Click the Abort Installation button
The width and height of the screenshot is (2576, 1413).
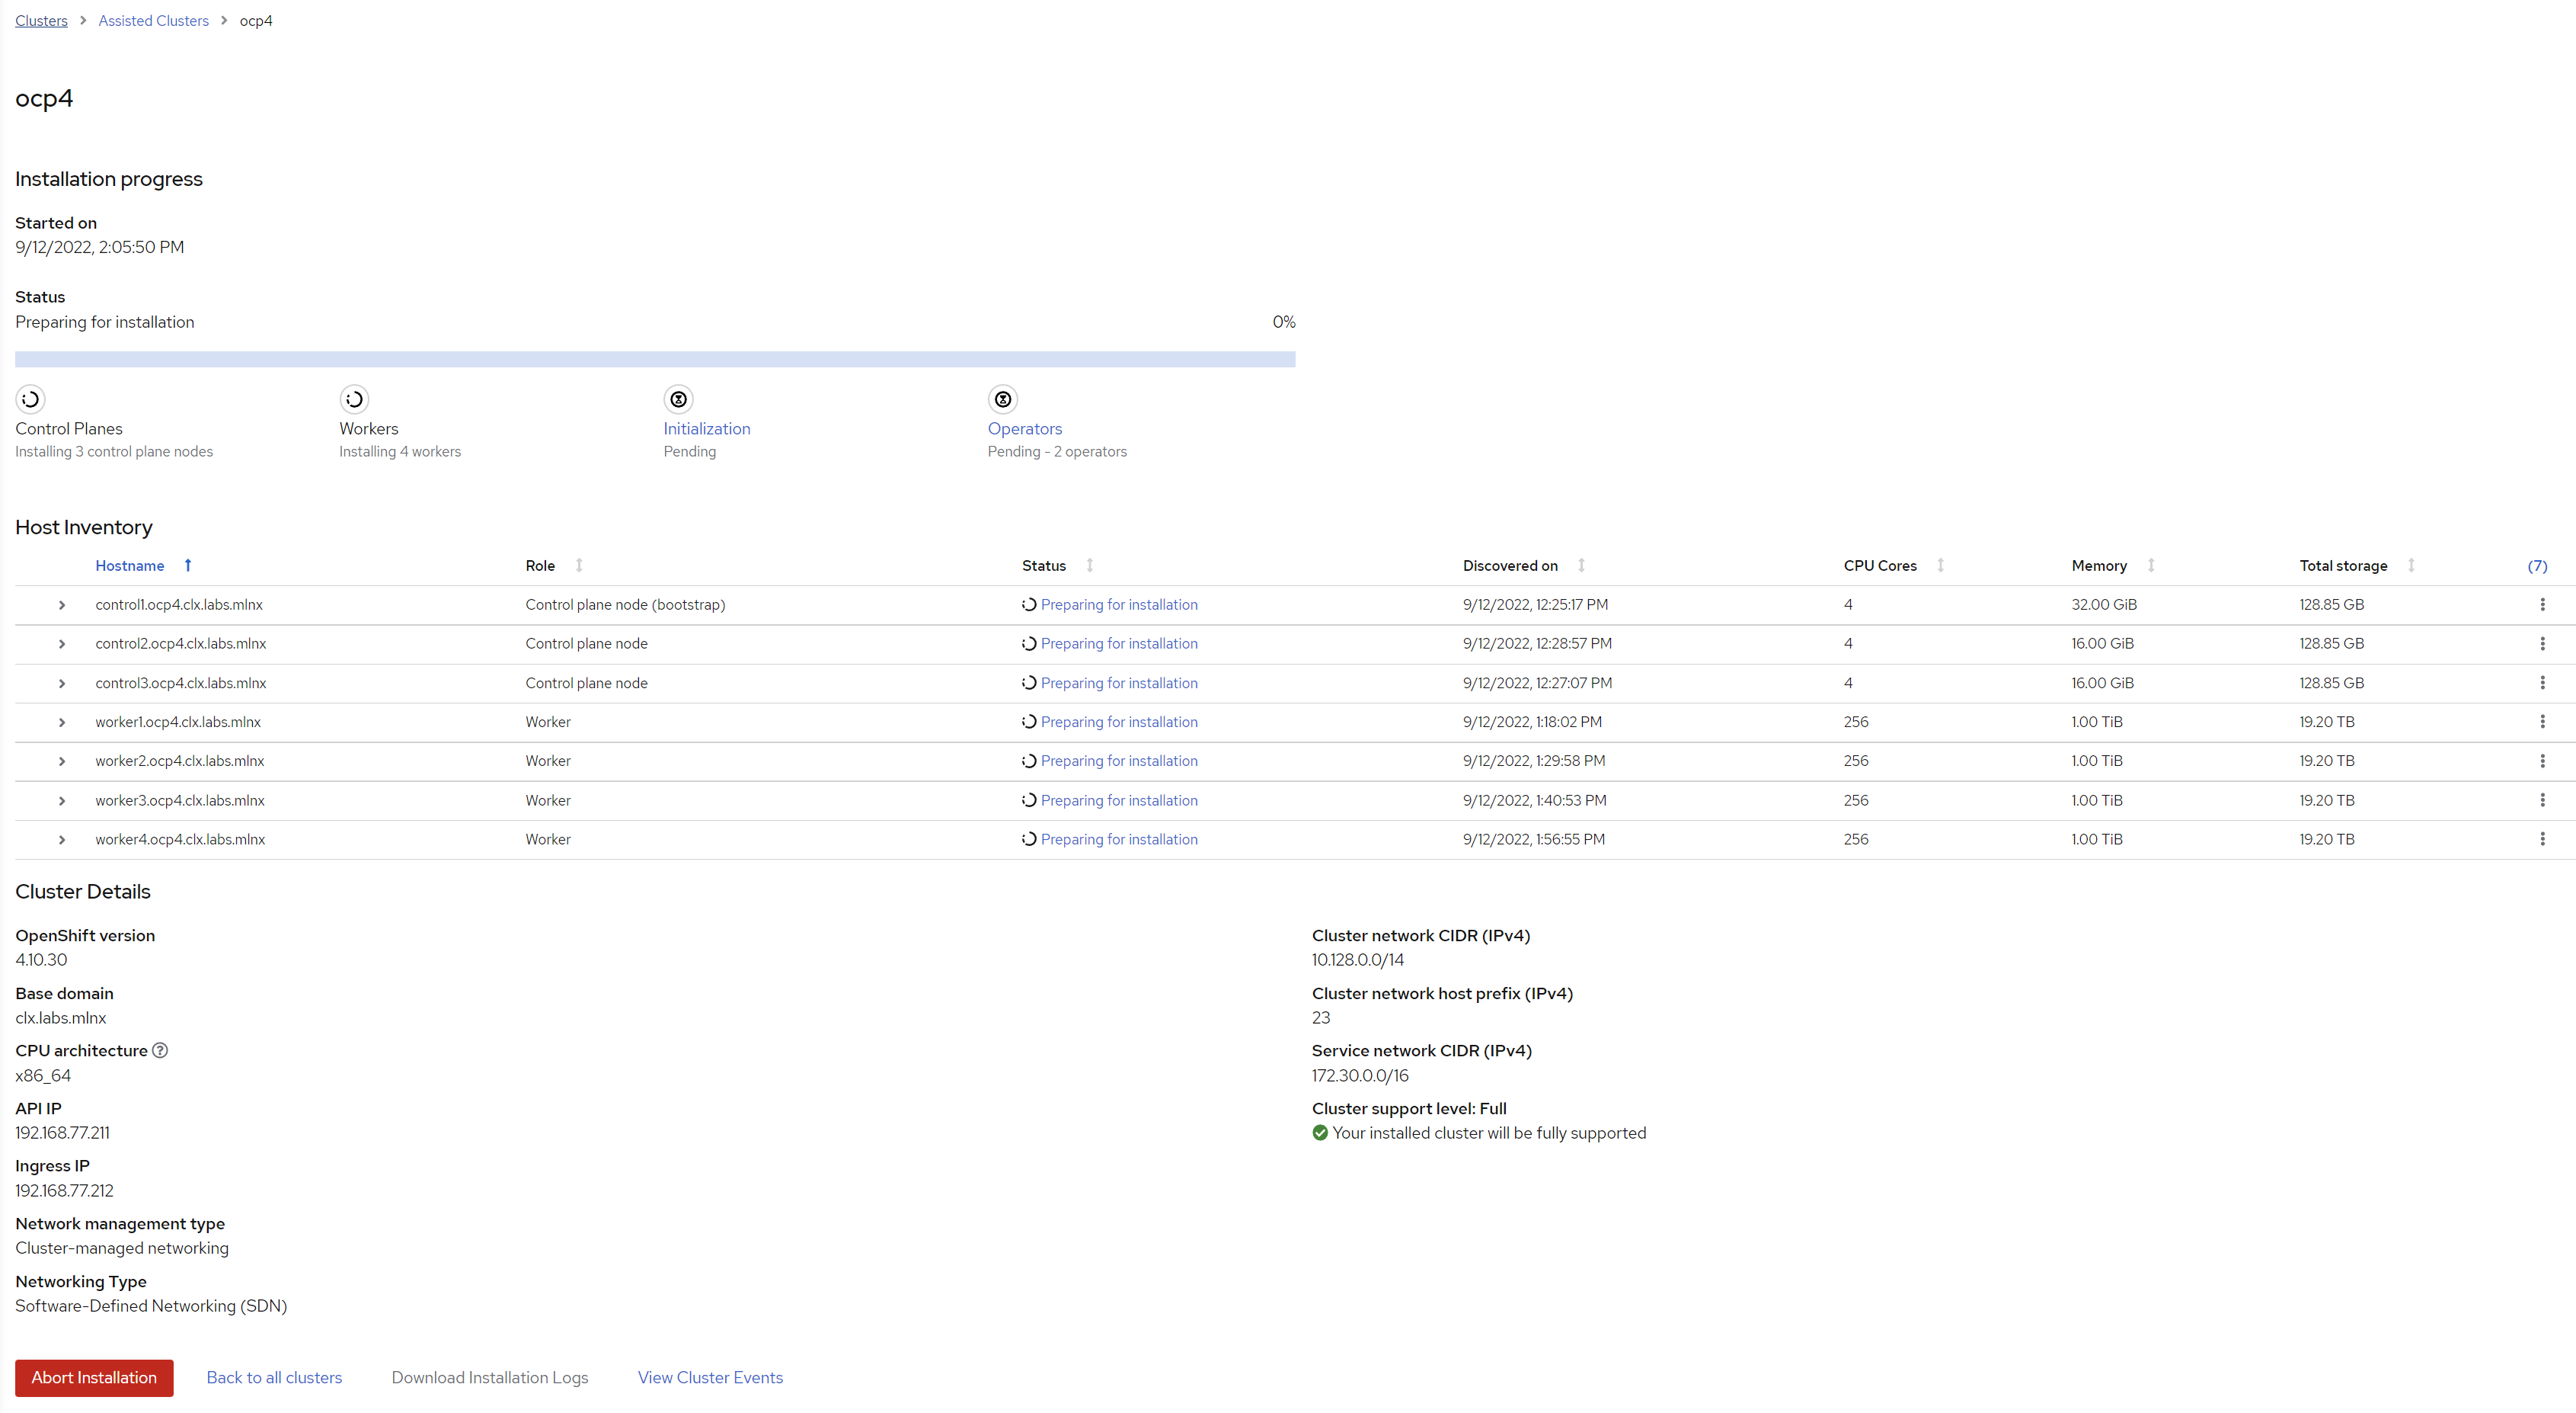(94, 1377)
